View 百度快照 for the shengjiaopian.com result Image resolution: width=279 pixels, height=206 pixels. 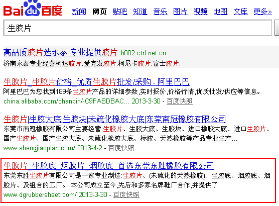[121, 148]
